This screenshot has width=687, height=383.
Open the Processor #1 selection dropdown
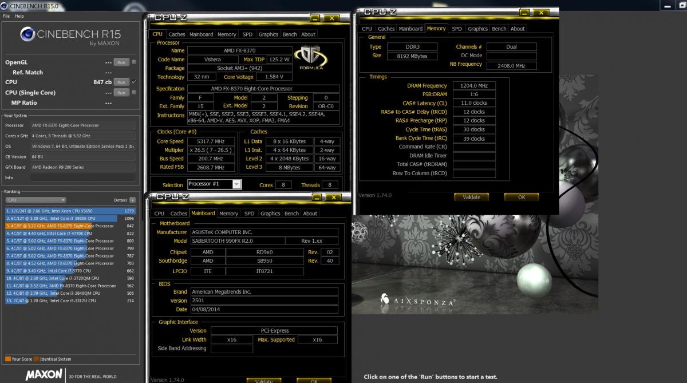coord(214,184)
